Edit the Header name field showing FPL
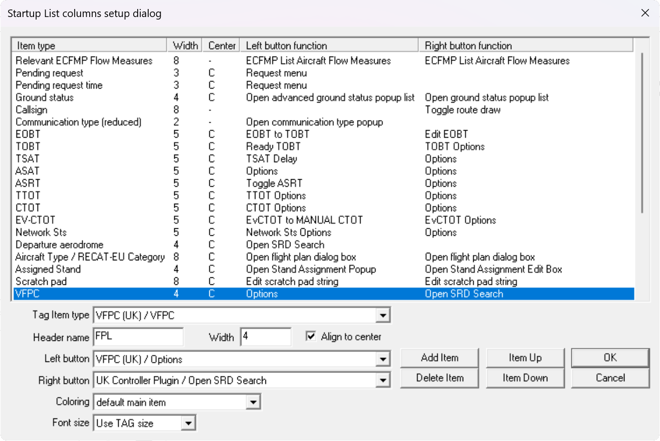The image size is (660, 441). (138, 337)
